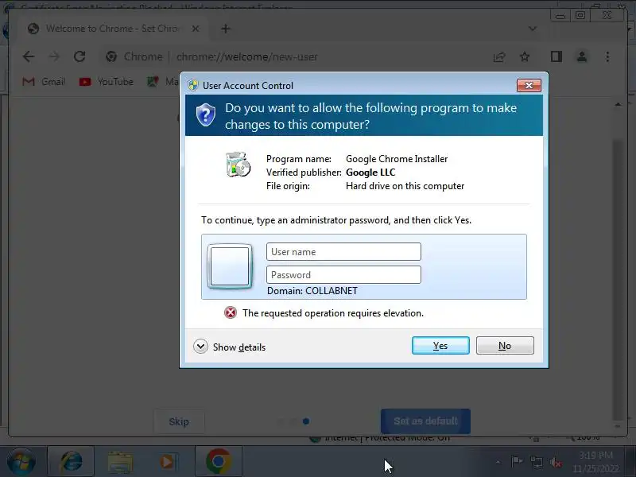
Task: Open the Chrome tab search dropdown
Action: (533, 29)
